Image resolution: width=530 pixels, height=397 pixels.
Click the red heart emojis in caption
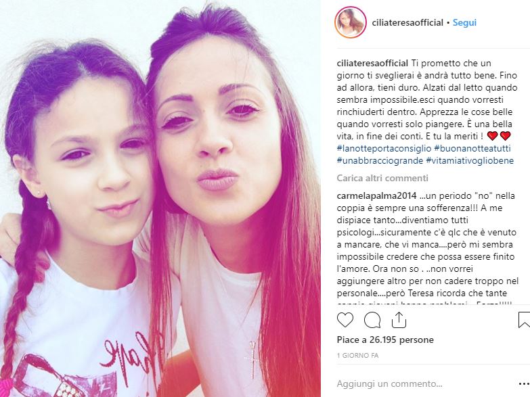(499, 136)
